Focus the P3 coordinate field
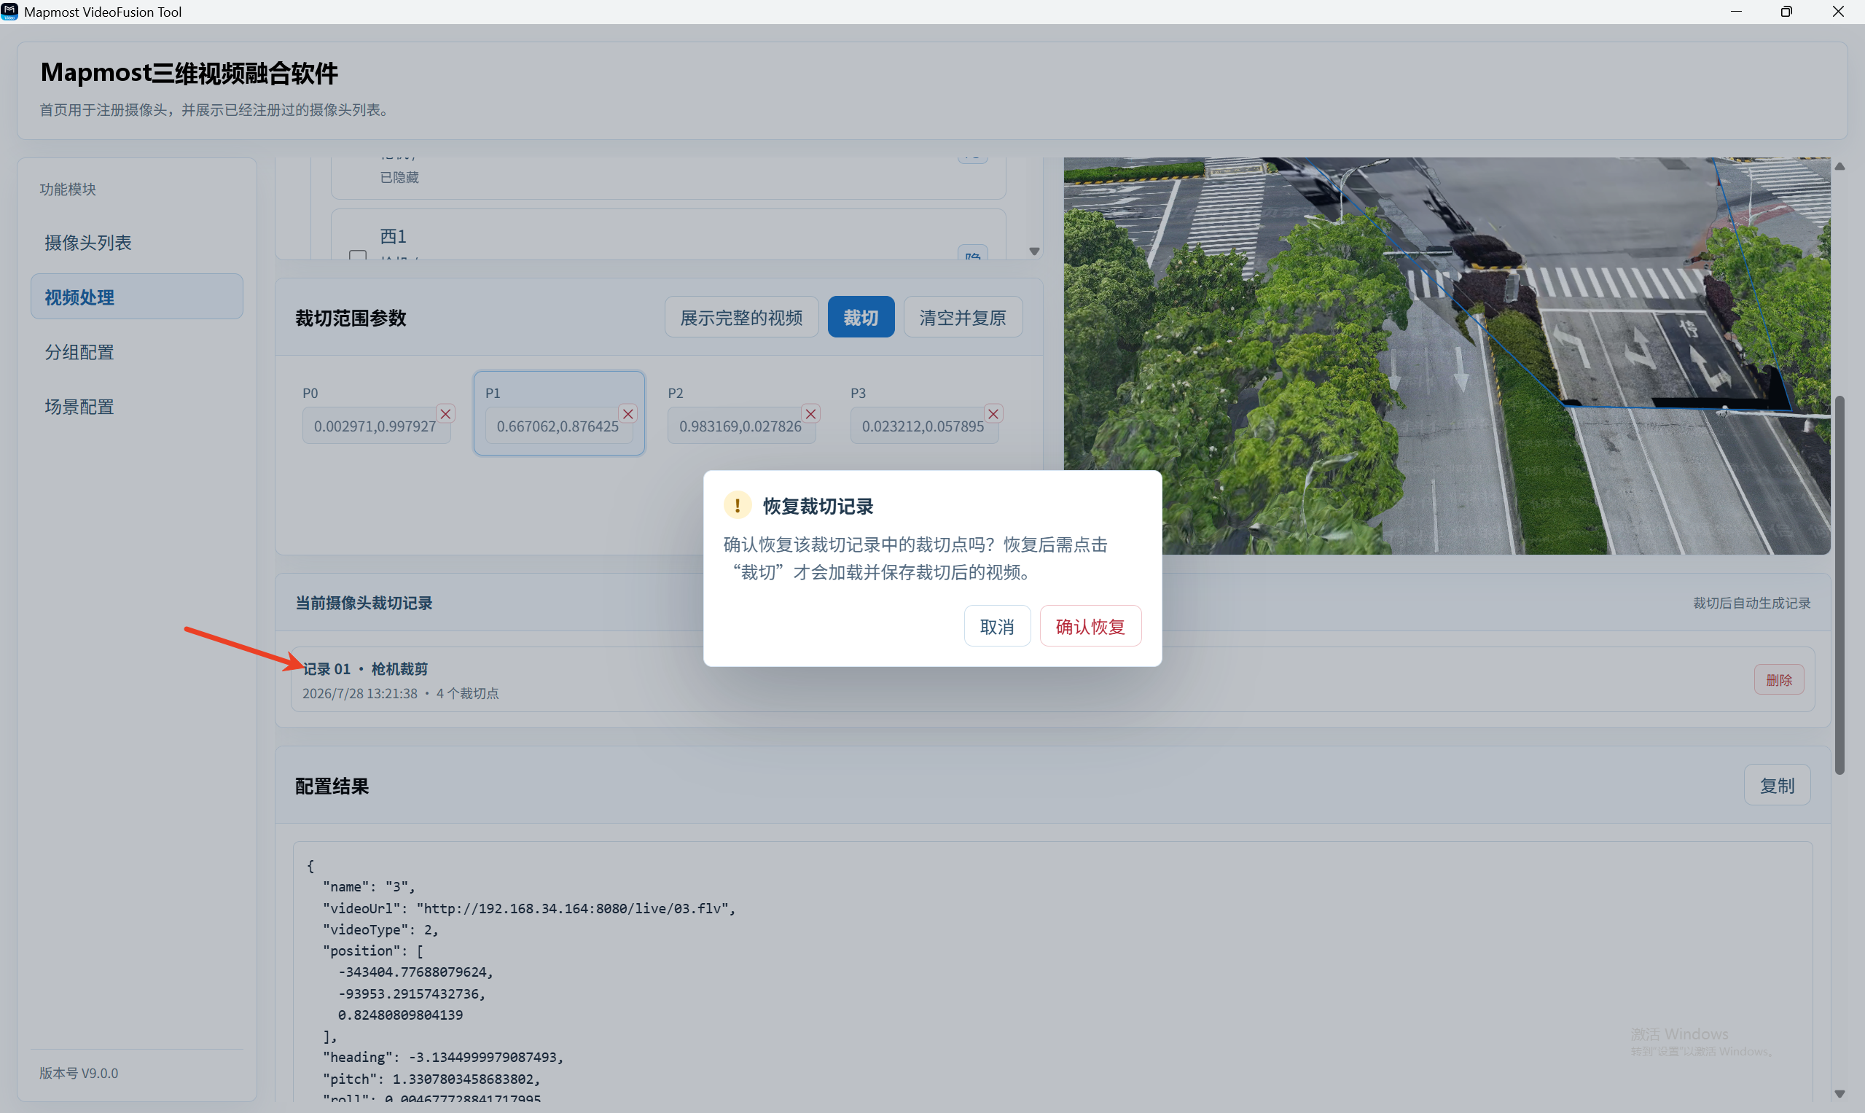Image resolution: width=1865 pixels, height=1113 pixels. (x=924, y=426)
